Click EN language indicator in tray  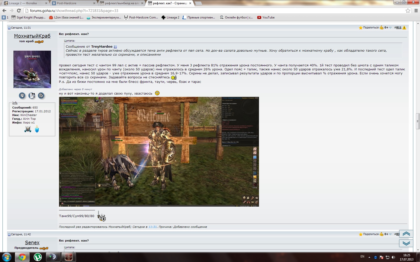(x=362, y=257)
